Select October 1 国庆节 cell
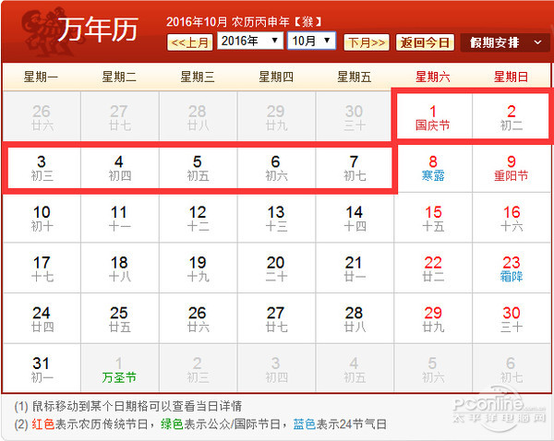 [433, 116]
